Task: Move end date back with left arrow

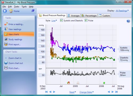Action: [109, 92]
